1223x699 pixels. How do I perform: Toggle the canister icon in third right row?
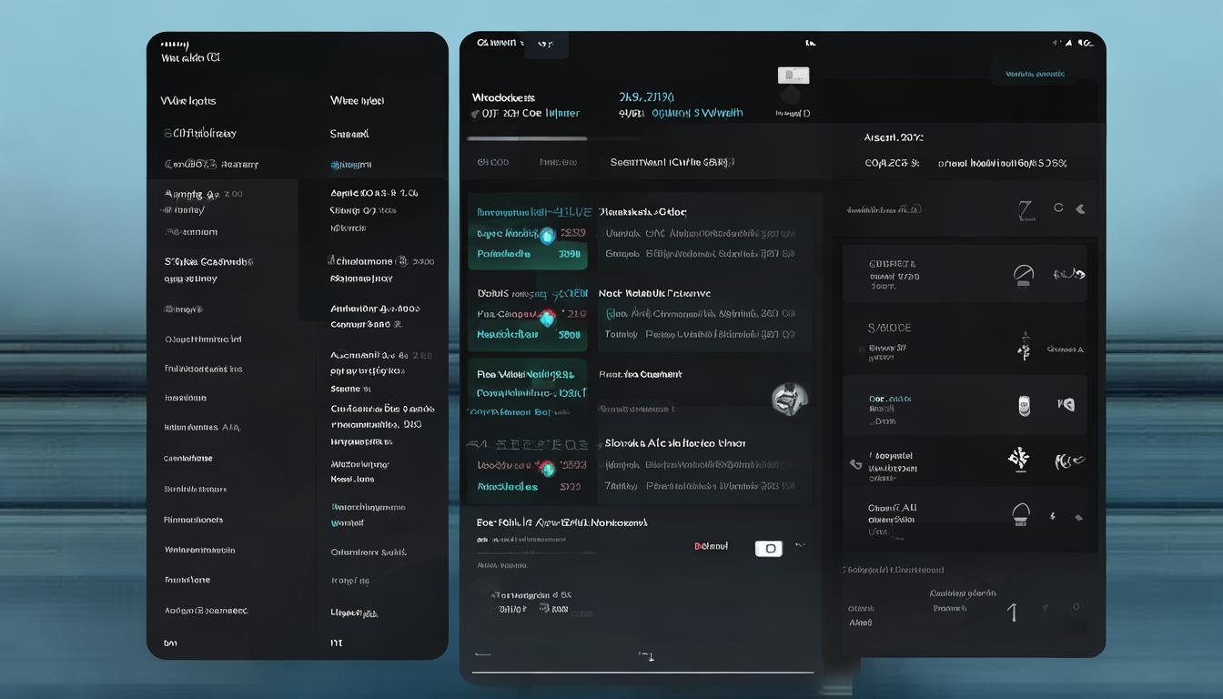click(1024, 405)
